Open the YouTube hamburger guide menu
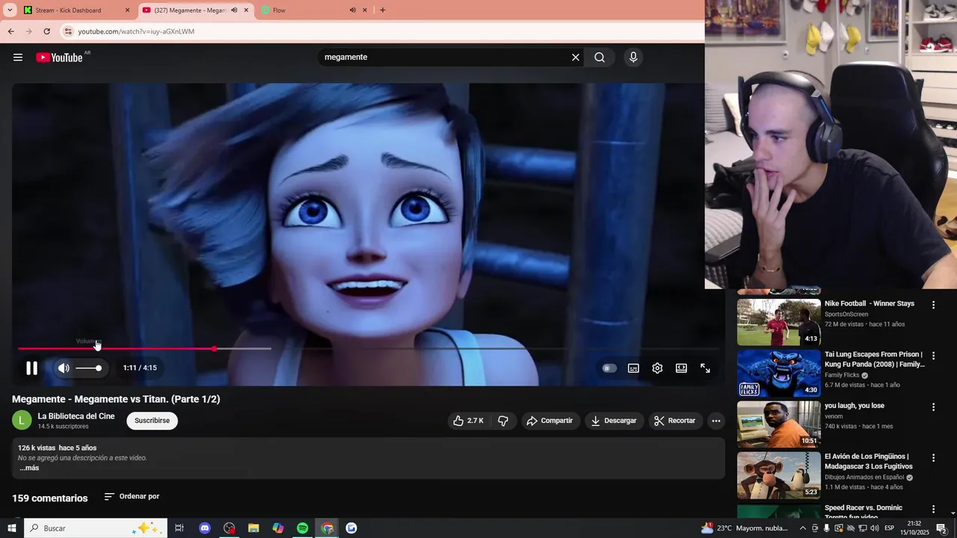 coord(18,58)
